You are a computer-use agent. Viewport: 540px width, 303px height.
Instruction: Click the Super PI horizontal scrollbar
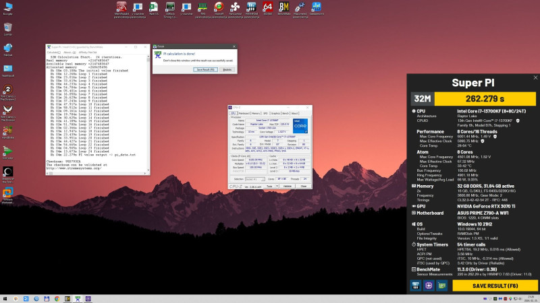(x=96, y=174)
